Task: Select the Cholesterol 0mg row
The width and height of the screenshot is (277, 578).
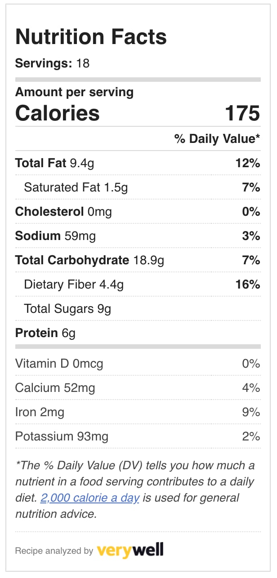Action: tap(138, 212)
